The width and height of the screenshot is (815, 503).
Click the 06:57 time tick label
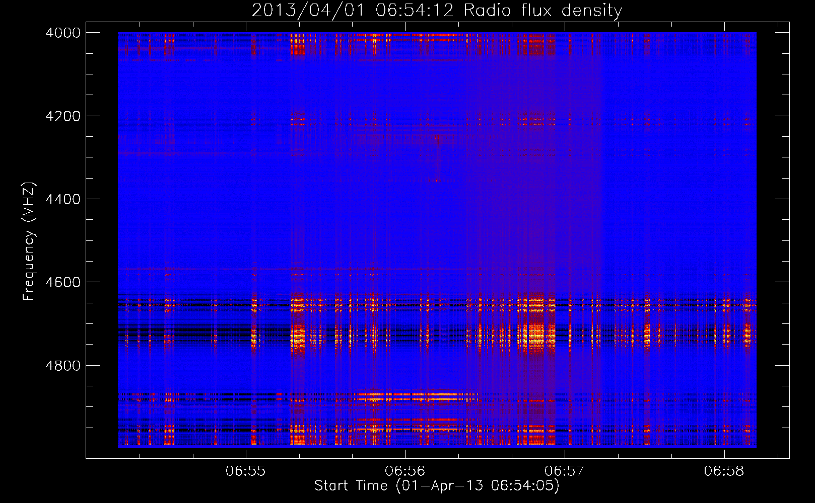[565, 471]
